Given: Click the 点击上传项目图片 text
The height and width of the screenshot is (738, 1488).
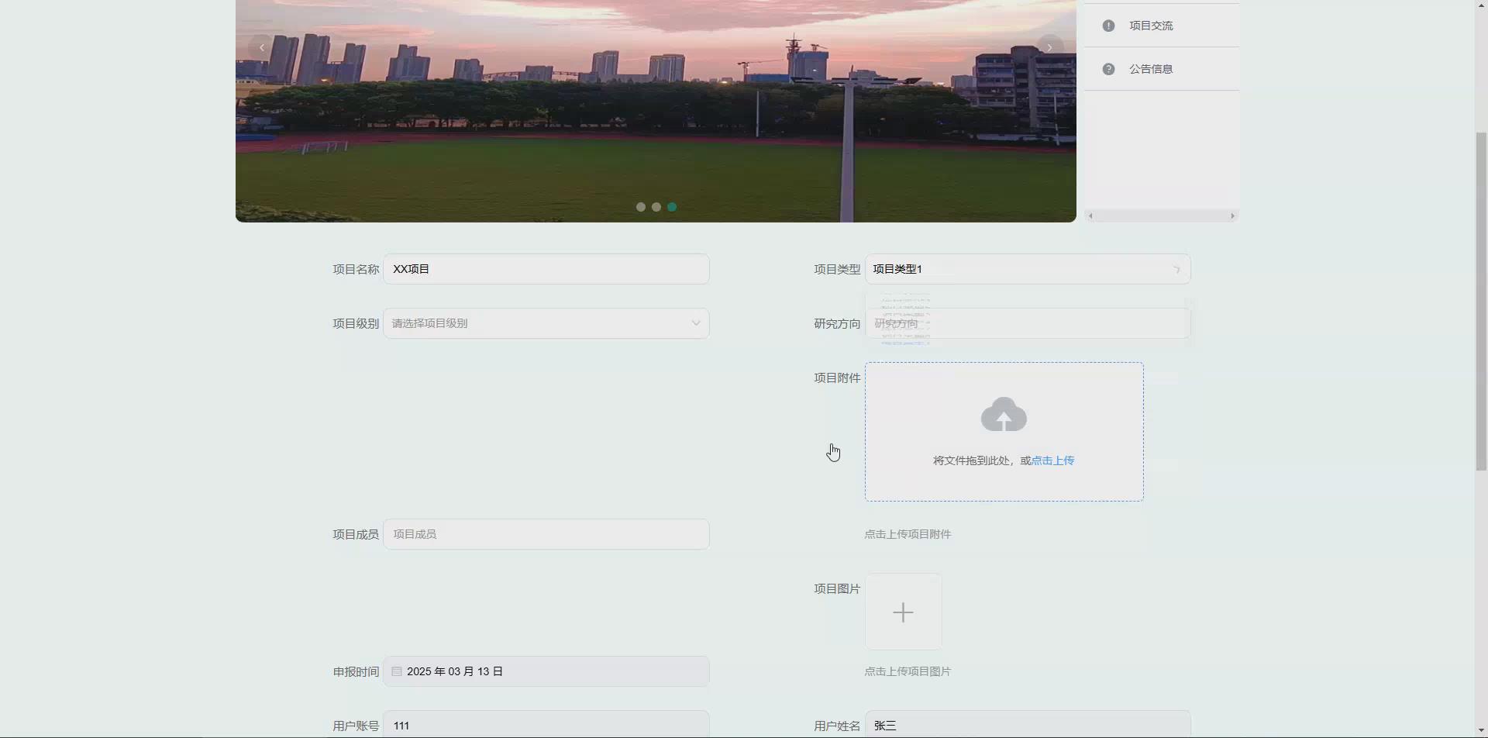Looking at the screenshot, I should [908, 671].
